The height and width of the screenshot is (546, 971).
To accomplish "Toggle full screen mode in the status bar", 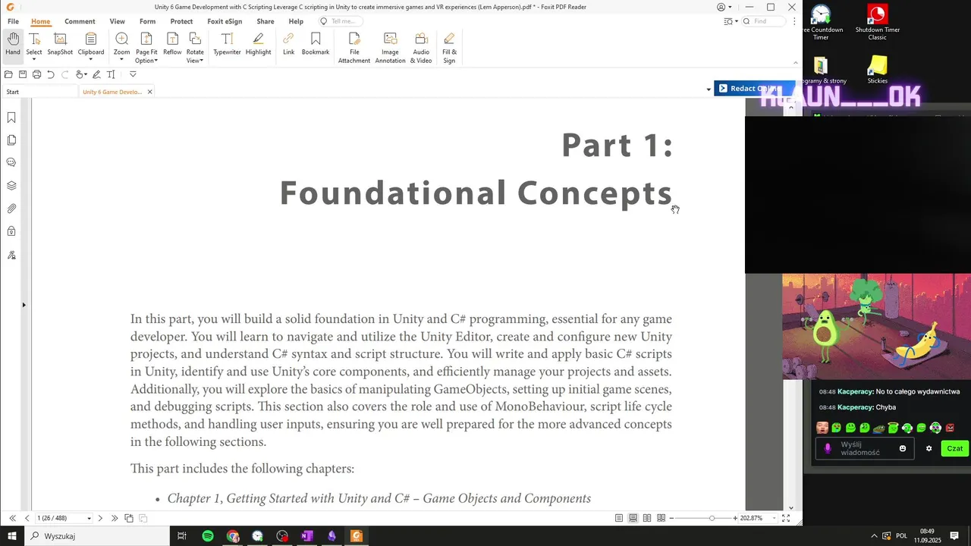I will click(x=786, y=518).
